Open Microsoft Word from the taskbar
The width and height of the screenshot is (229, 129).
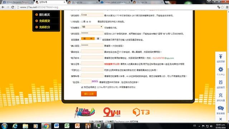(x=57, y=126)
